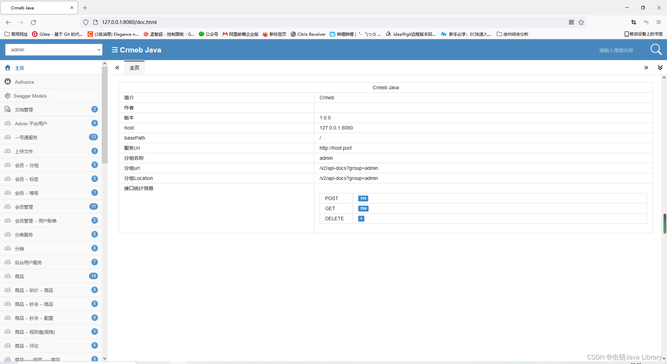Open Swagger Models in the sidebar
The width and height of the screenshot is (667, 364).
51,96
